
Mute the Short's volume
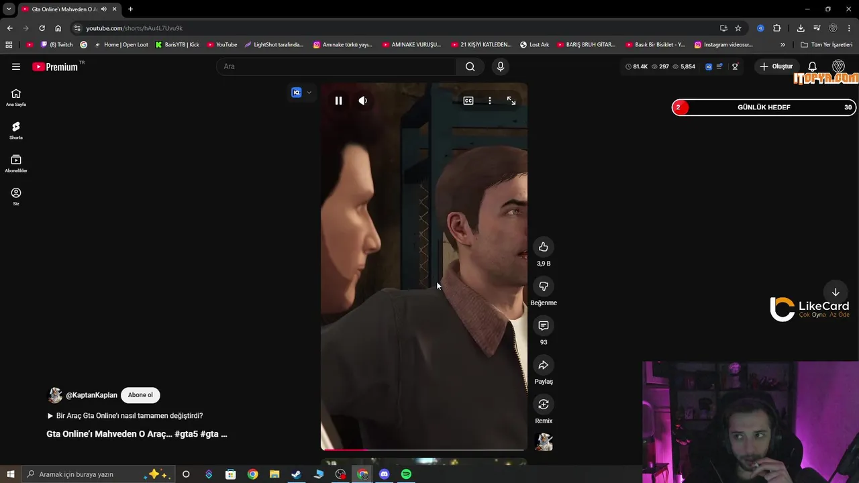[x=362, y=101]
